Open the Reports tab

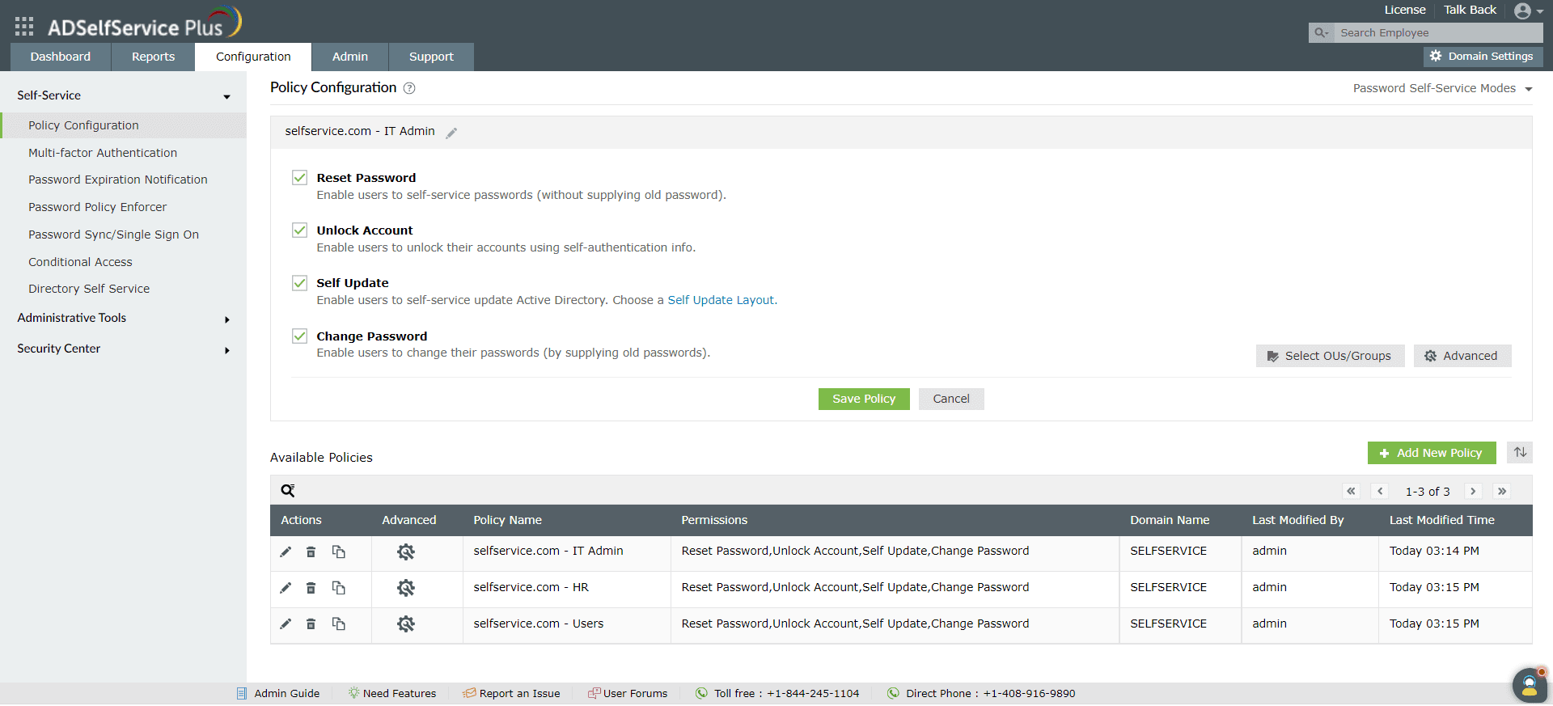click(x=153, y=57)
